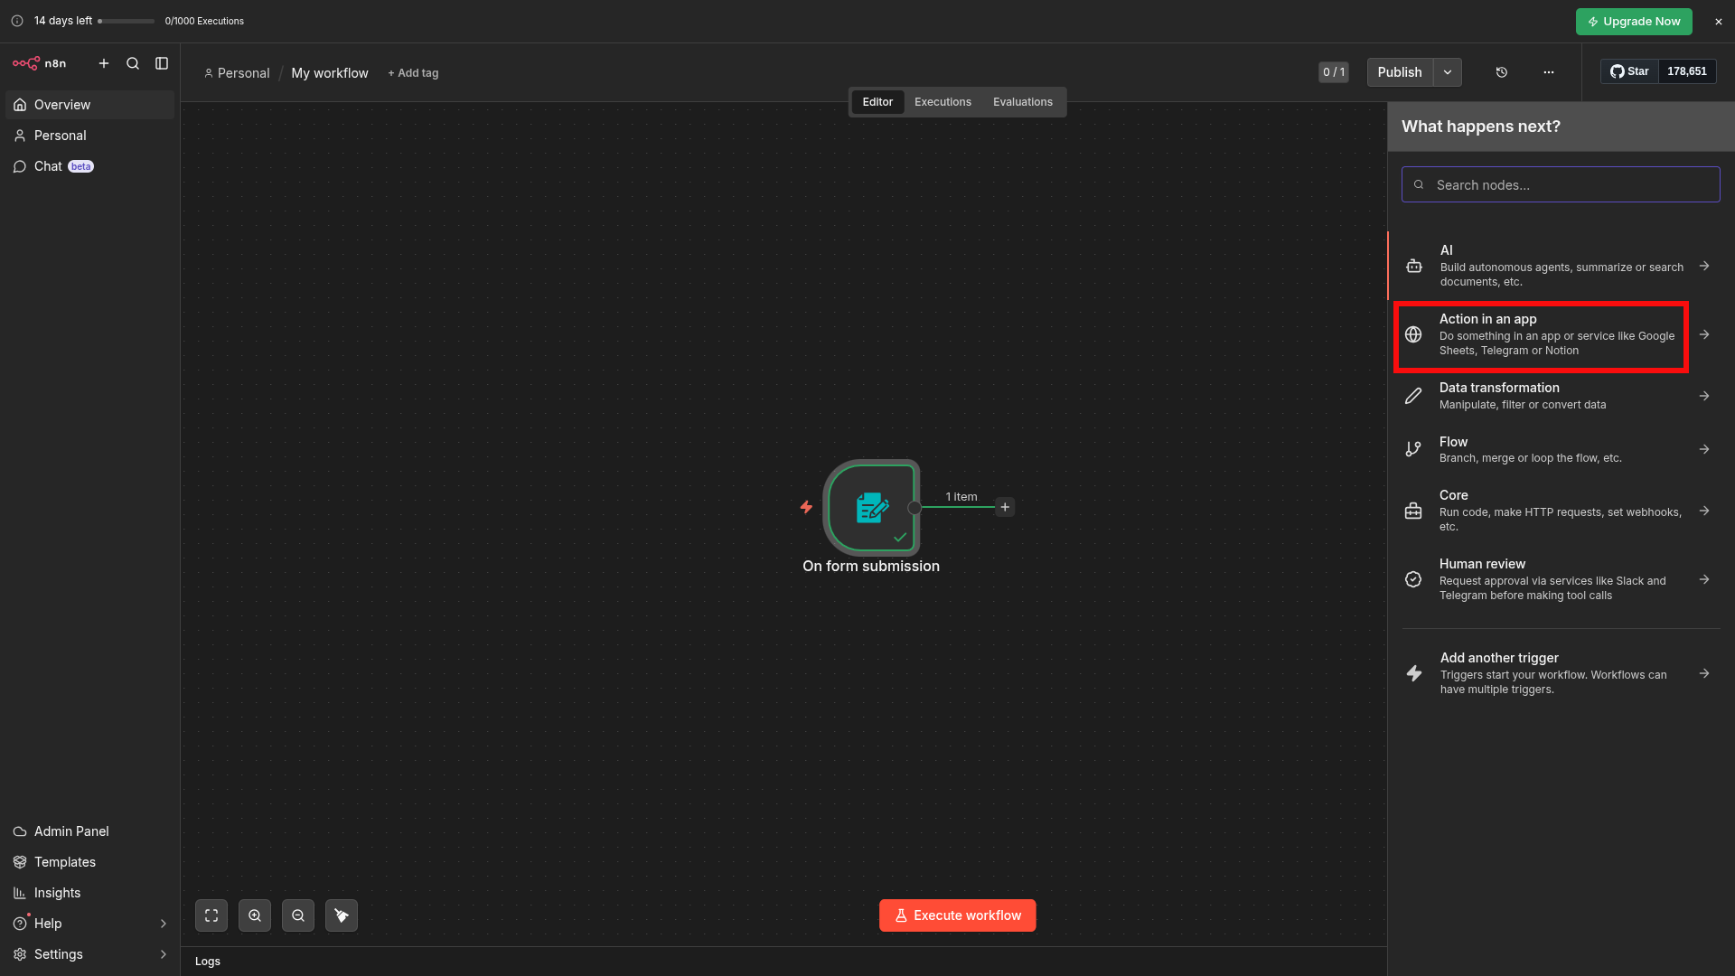Switch to the Executions tab
This screenshot has width=1735, height=976.
(943, 102)
